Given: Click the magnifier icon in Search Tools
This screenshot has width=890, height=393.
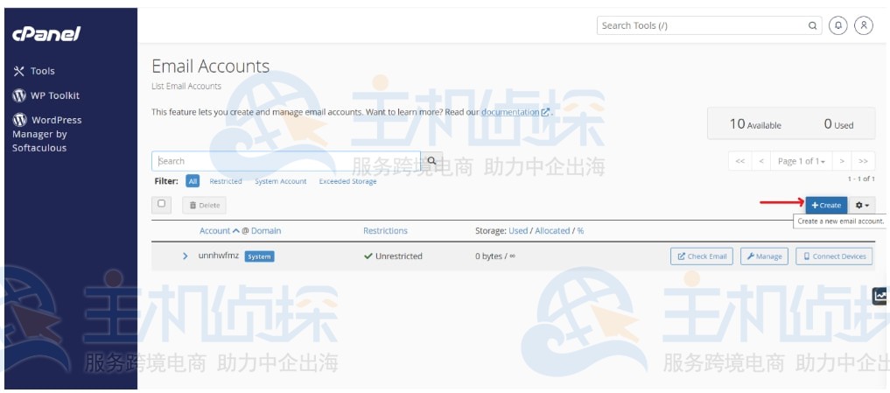Looking at the screenshot, I should (813, 25).
